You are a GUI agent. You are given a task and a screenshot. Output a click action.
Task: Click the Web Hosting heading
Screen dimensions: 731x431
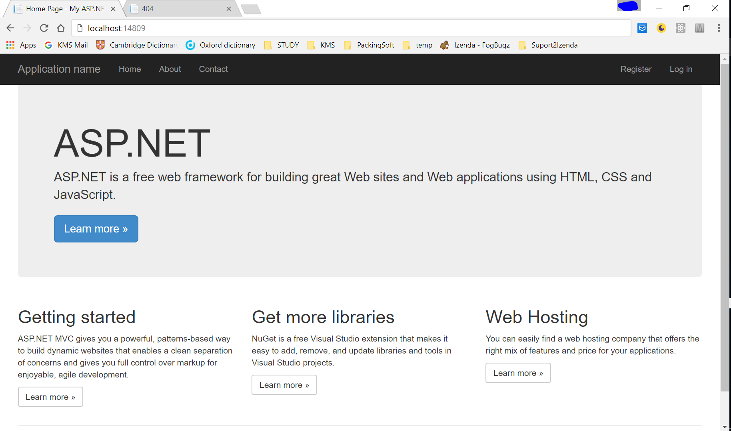tap(537, 318)
